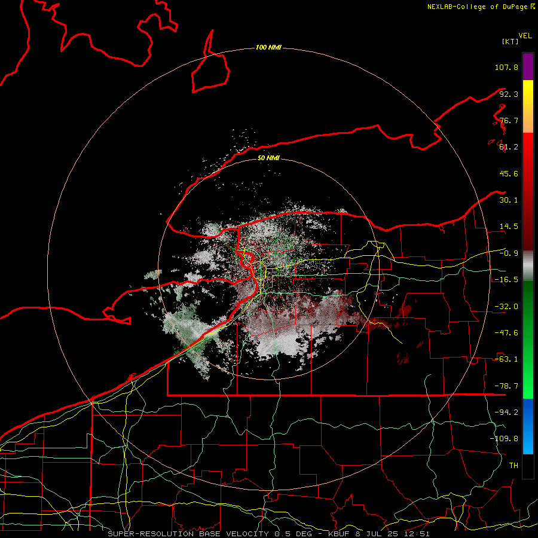The height and width of the screenshot is (538, 538).
Task: Click the 92.3 velocity scale value
Action: 509,94
